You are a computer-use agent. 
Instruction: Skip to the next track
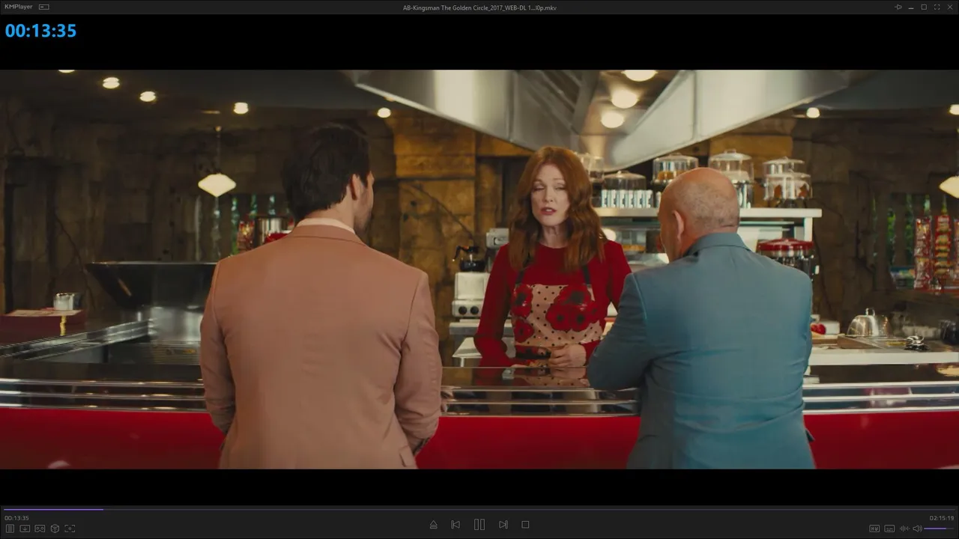tap(503, 525)
